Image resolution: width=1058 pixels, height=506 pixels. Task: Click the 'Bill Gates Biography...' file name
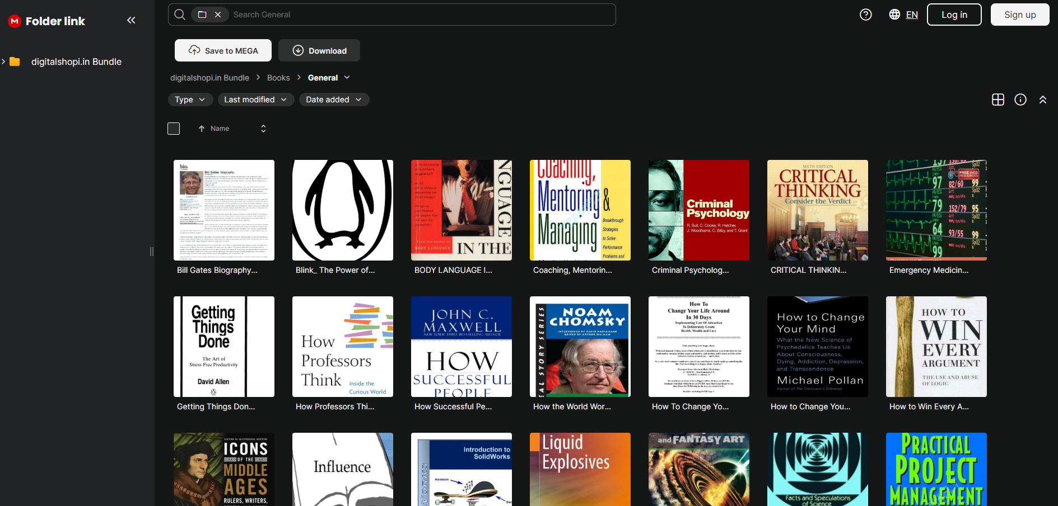[217, 270]
